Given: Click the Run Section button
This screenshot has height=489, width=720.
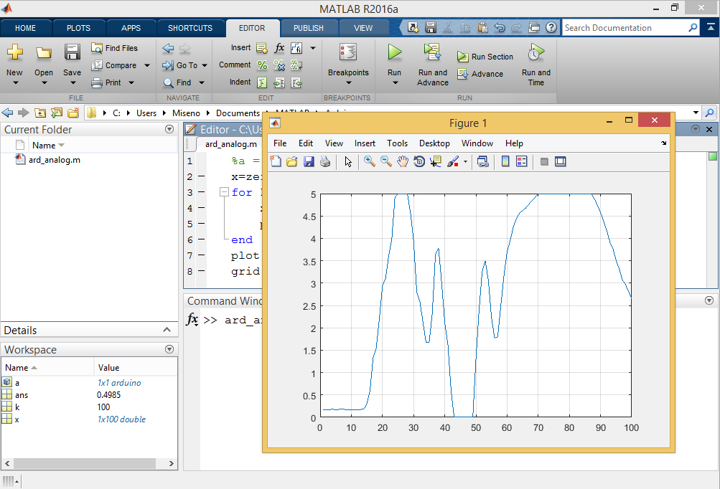Looking at the screenshot, I should pos(485,57).
